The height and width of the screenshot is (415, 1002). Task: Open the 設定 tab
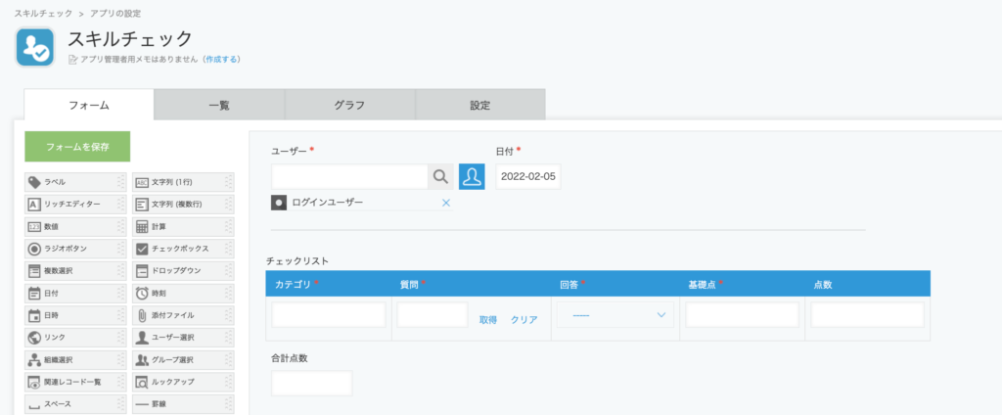click(x=479, y=105)
